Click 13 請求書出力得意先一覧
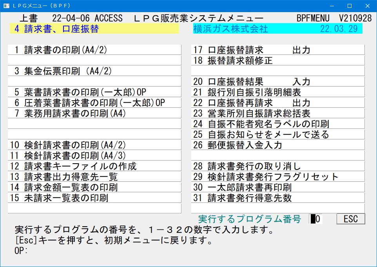The image size is (377, 267). 94,177
